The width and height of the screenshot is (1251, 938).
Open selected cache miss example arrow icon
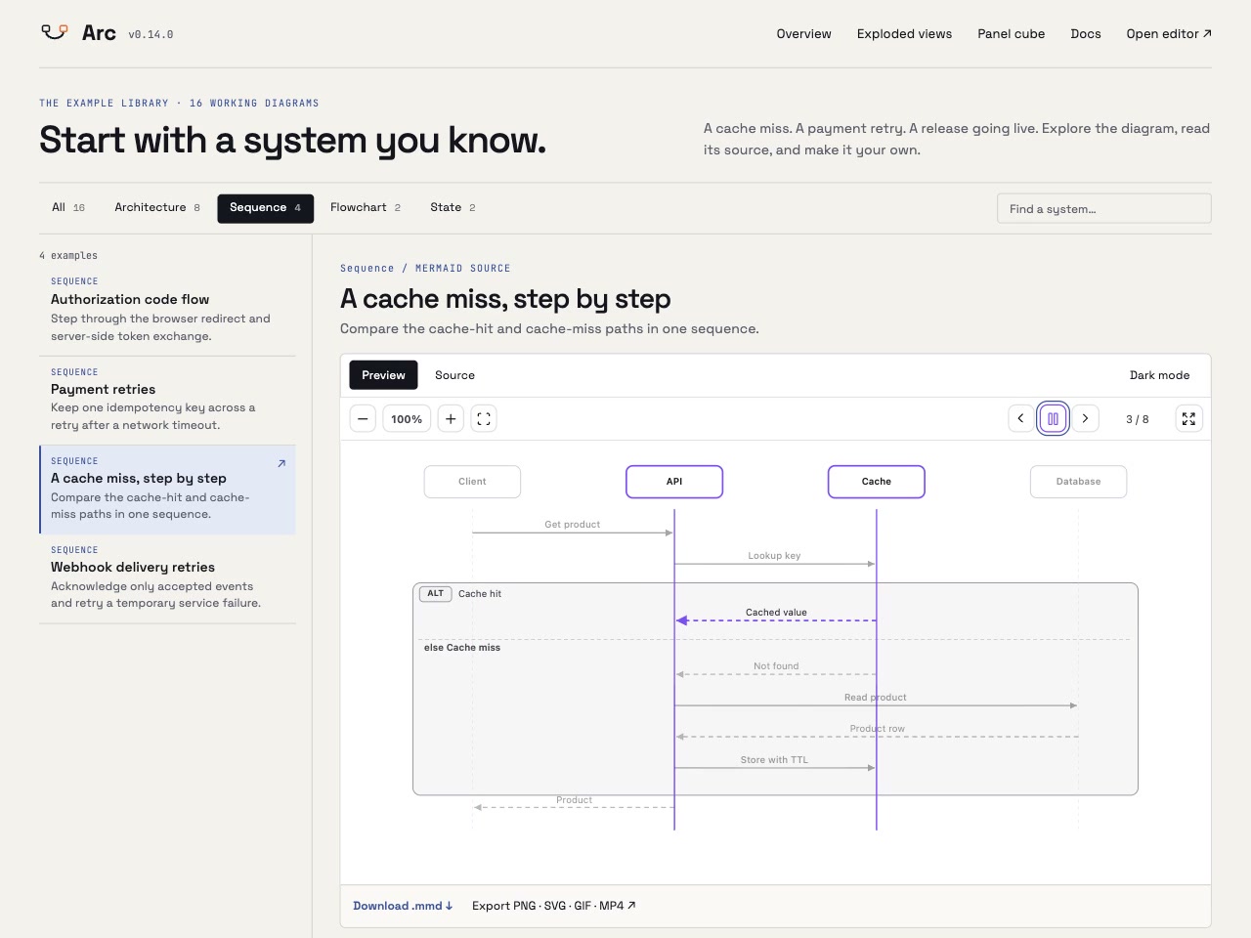pos(281,463)
